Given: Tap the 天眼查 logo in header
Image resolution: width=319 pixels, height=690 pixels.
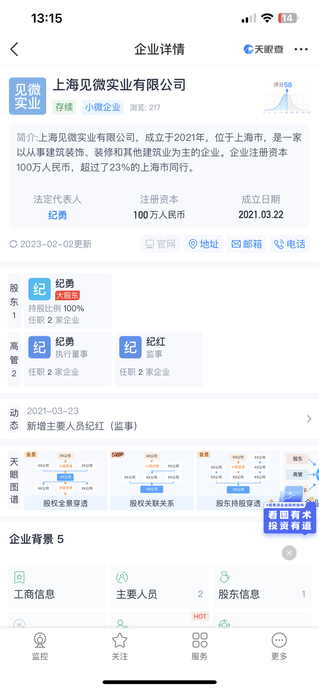Looking at the screenshot, I should (263, 49).
